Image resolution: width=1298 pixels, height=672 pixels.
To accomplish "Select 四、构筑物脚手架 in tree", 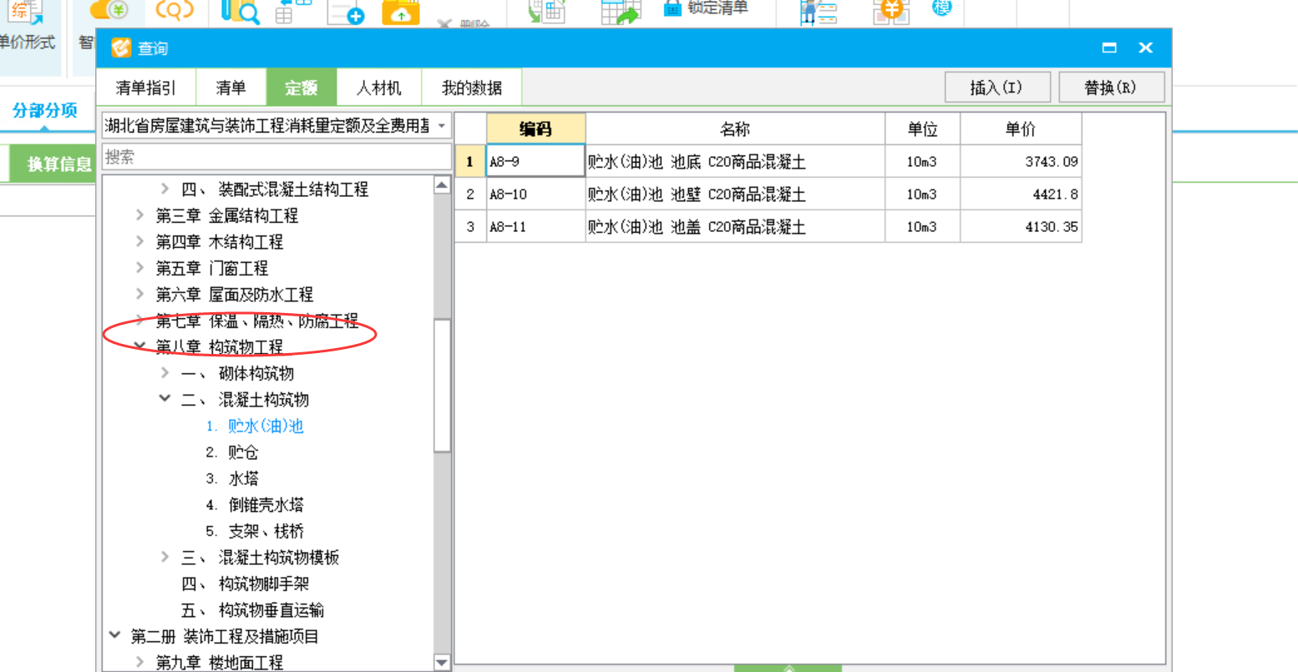I will [245, 584].
